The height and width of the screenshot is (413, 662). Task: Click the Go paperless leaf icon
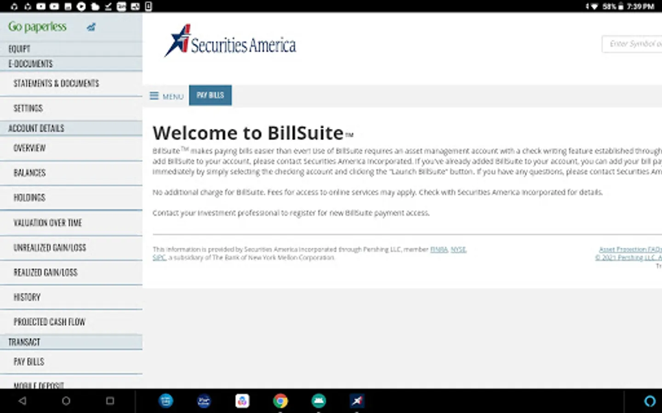(x=91, y=27)
